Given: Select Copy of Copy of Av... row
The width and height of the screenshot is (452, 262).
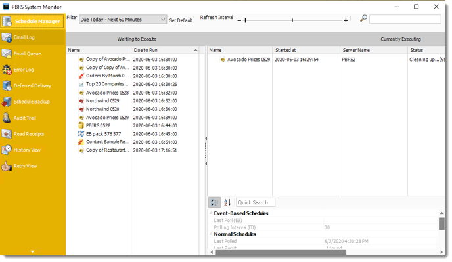Looking at the screenshot, I should click(x=133, y=68).
